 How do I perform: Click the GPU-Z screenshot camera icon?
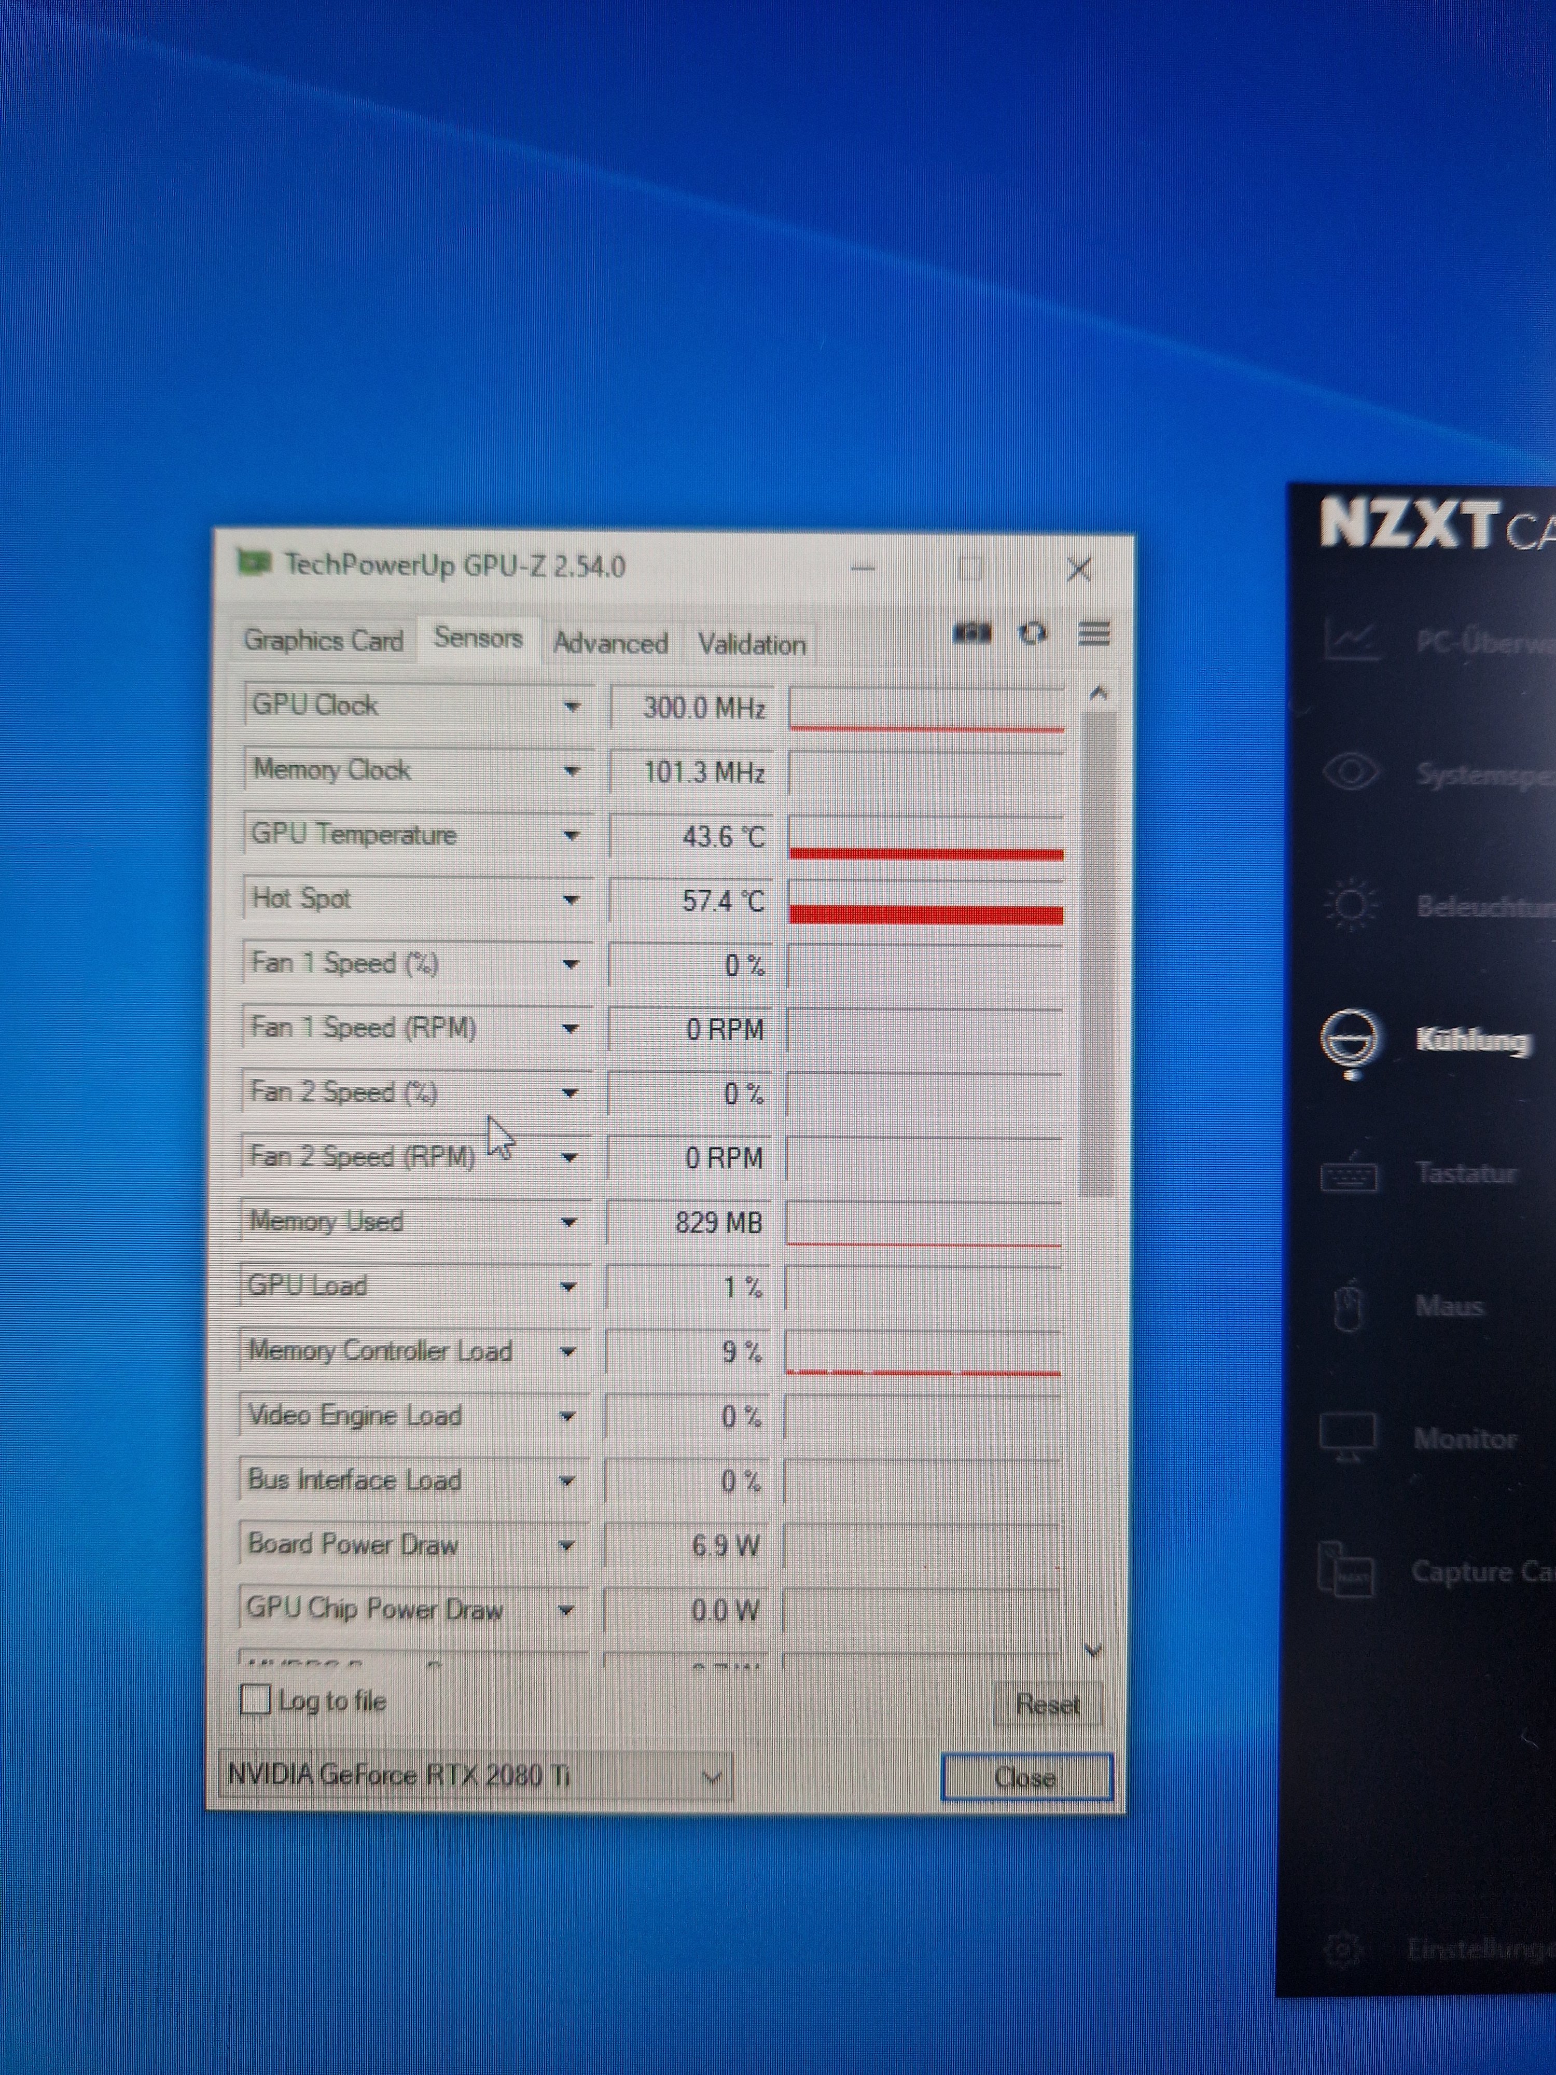click(x=971, y=633)
